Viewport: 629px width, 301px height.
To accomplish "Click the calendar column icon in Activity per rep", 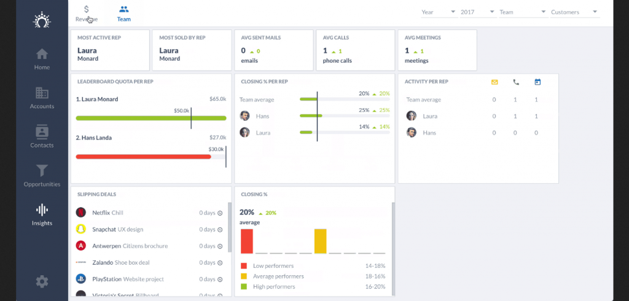I will [537, 82].
